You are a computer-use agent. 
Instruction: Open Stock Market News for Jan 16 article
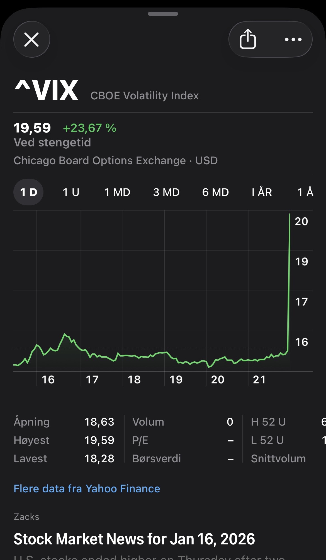[x=134, y=539]
